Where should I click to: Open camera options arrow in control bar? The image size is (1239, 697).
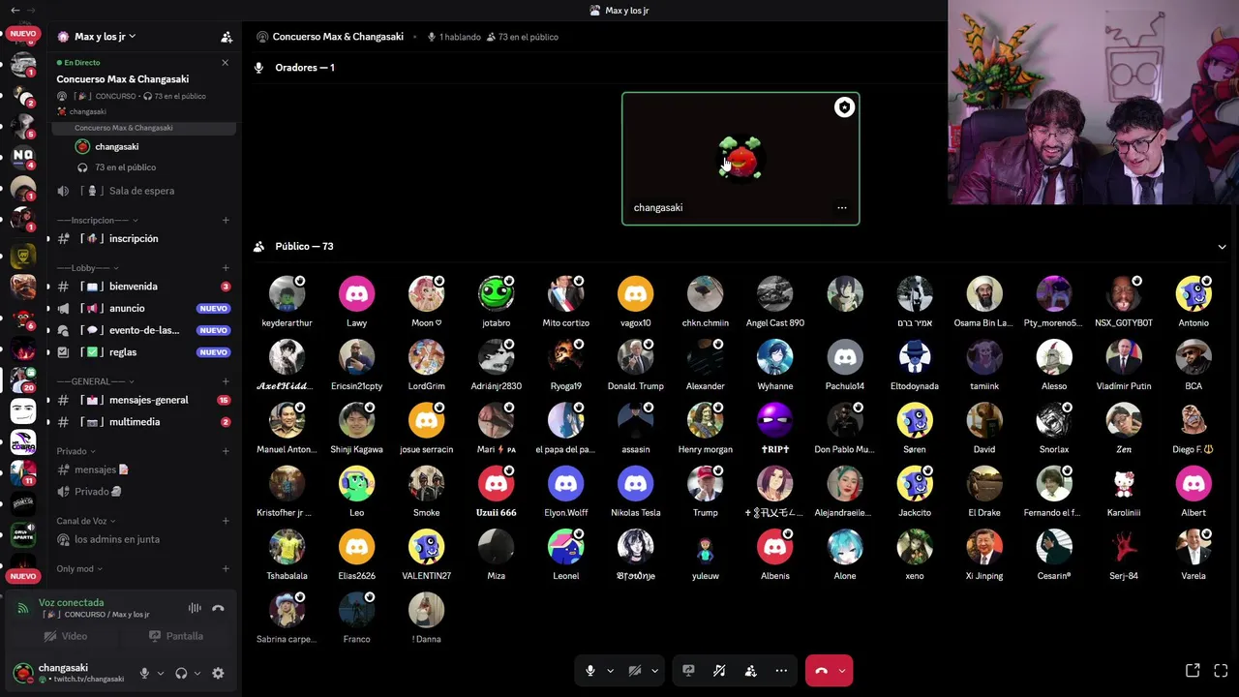coord(655,671)
